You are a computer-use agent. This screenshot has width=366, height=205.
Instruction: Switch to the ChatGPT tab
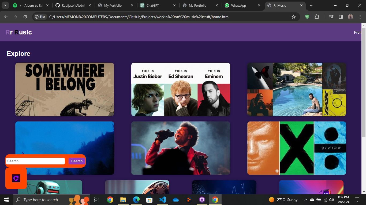(x=158, y=5)
